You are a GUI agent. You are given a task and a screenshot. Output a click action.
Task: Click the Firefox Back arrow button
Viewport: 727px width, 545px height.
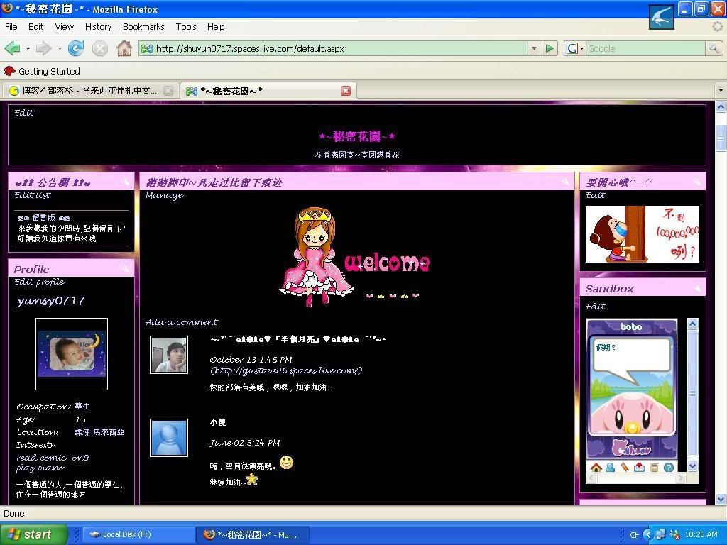click(x=12, y=48)
